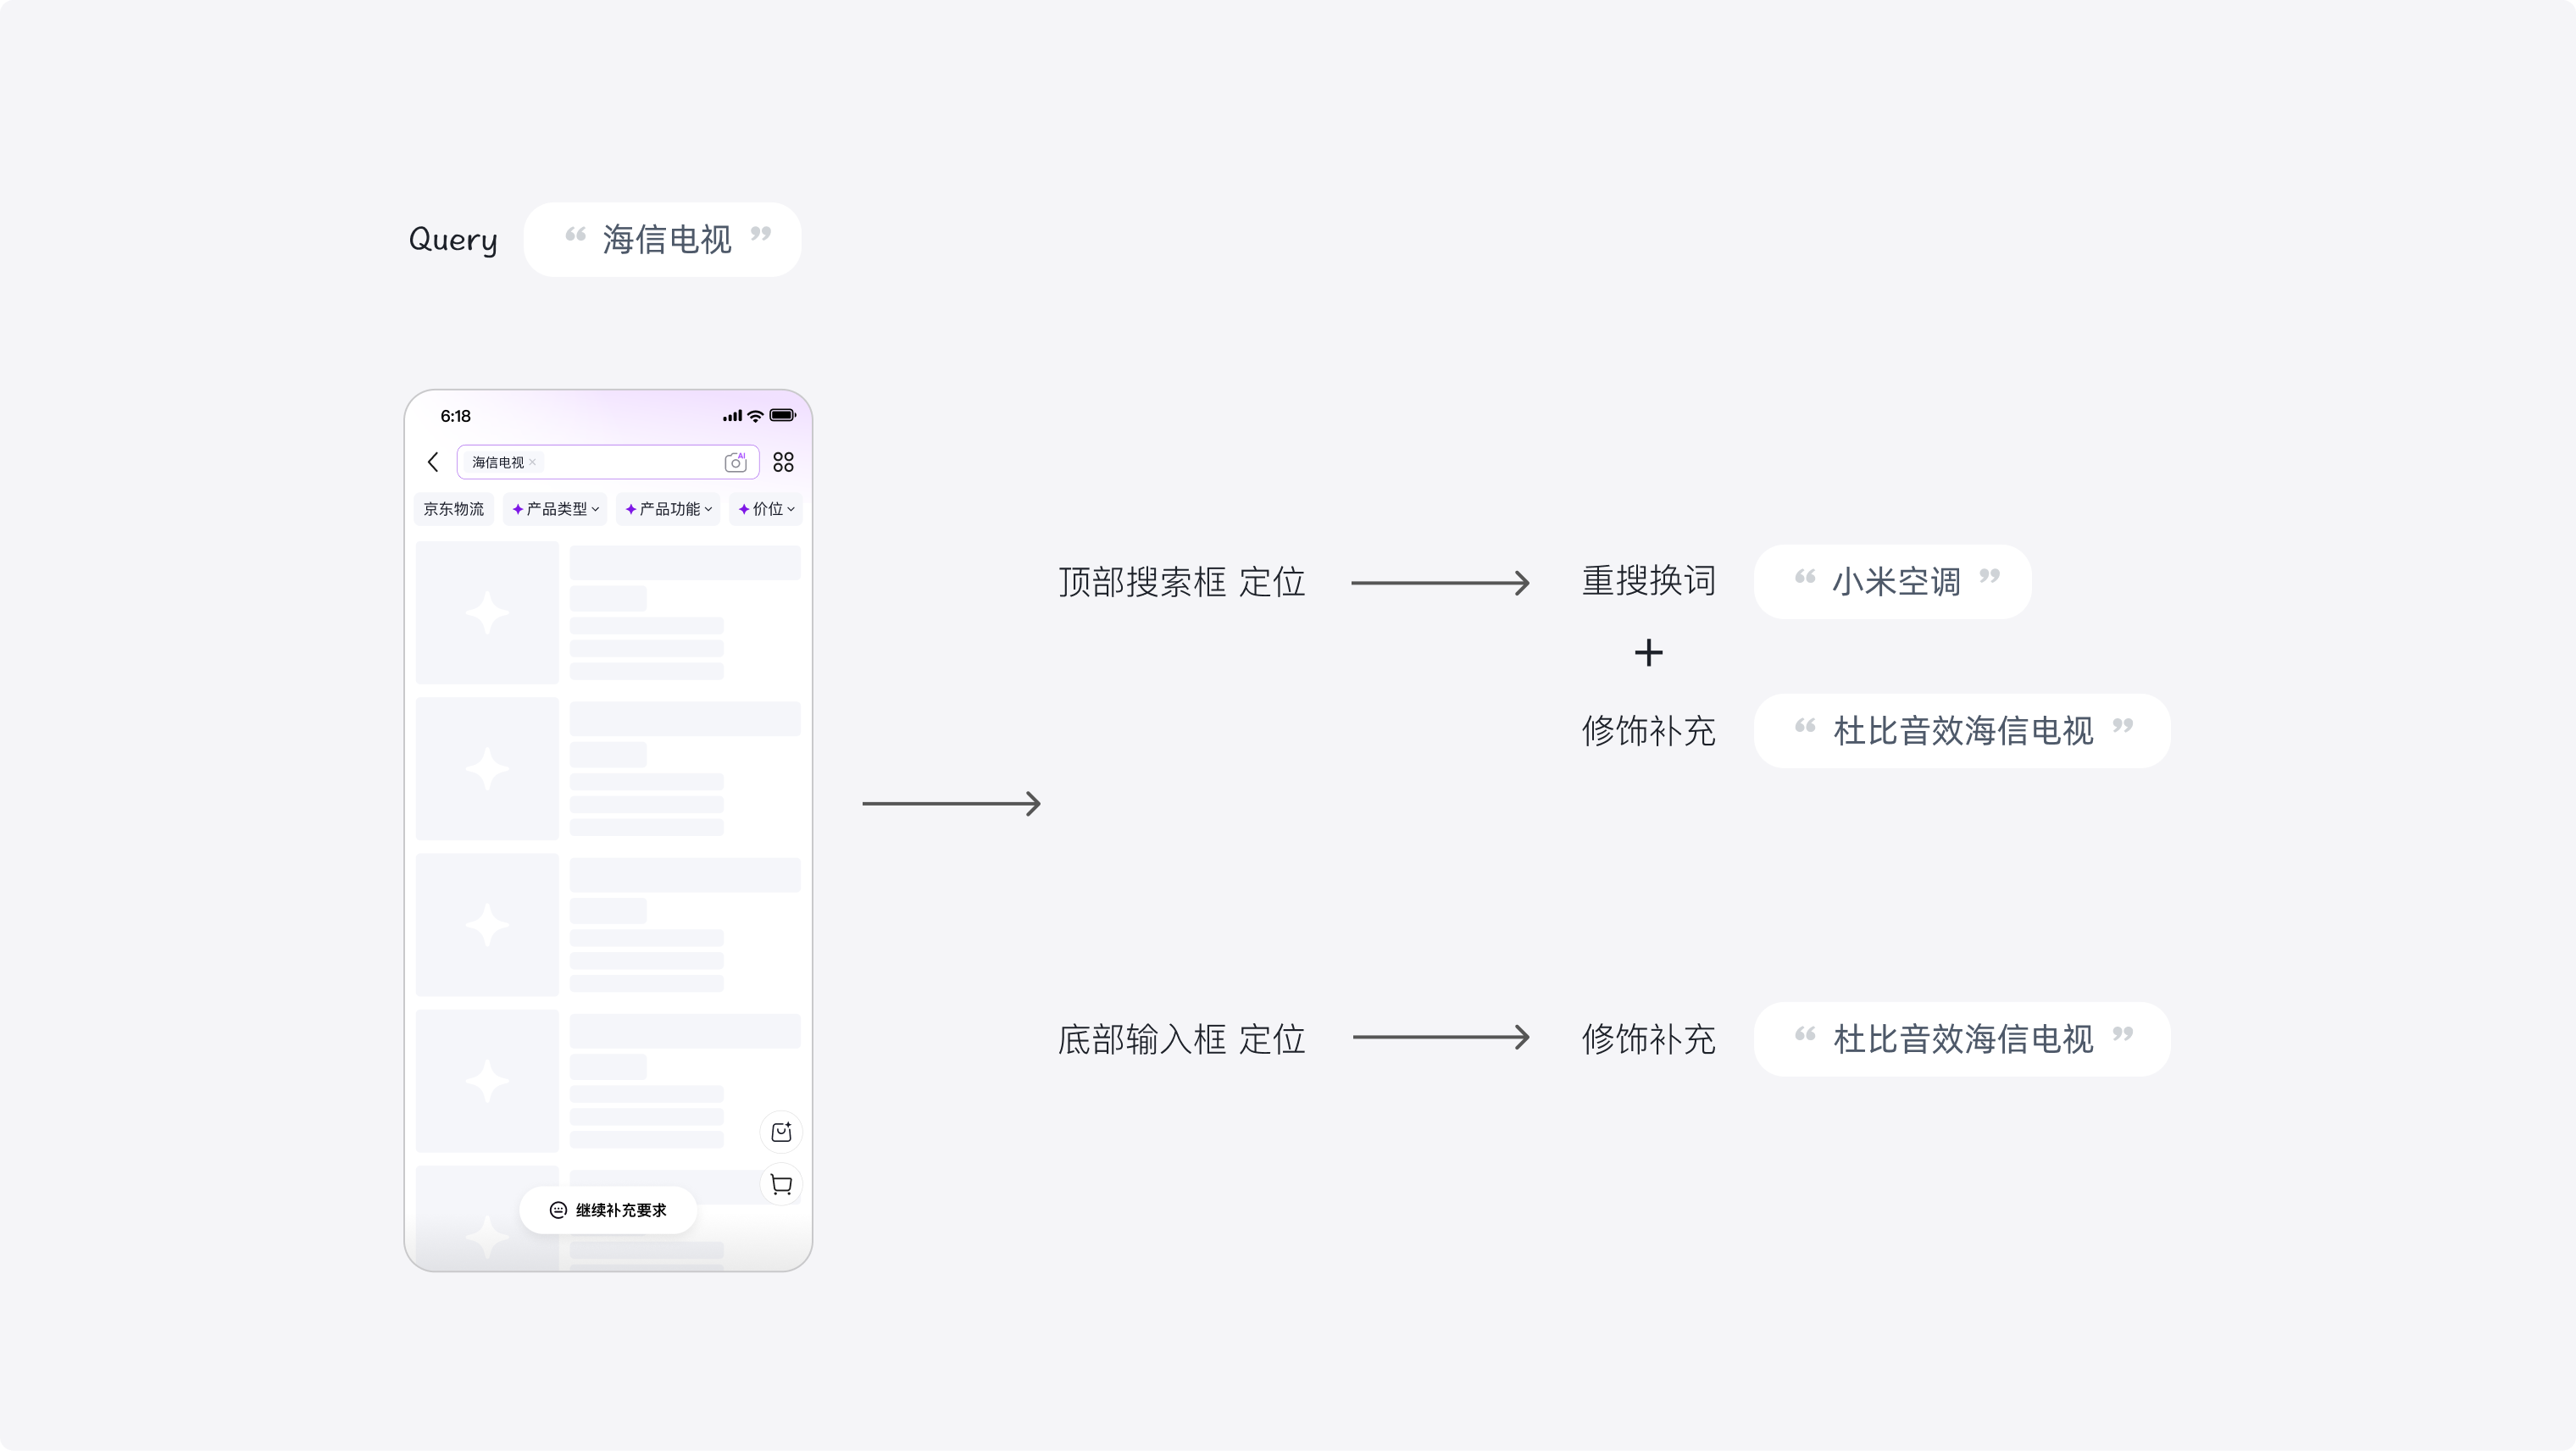
Task: Expand the 产品功能 filter dropdown
Action: pyautogui.click(x=669, y=508)
